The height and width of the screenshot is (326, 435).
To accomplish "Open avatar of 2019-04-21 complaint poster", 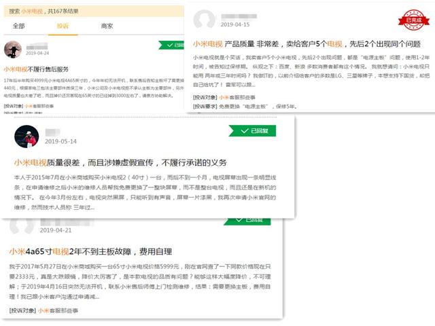I will point(22,225).
